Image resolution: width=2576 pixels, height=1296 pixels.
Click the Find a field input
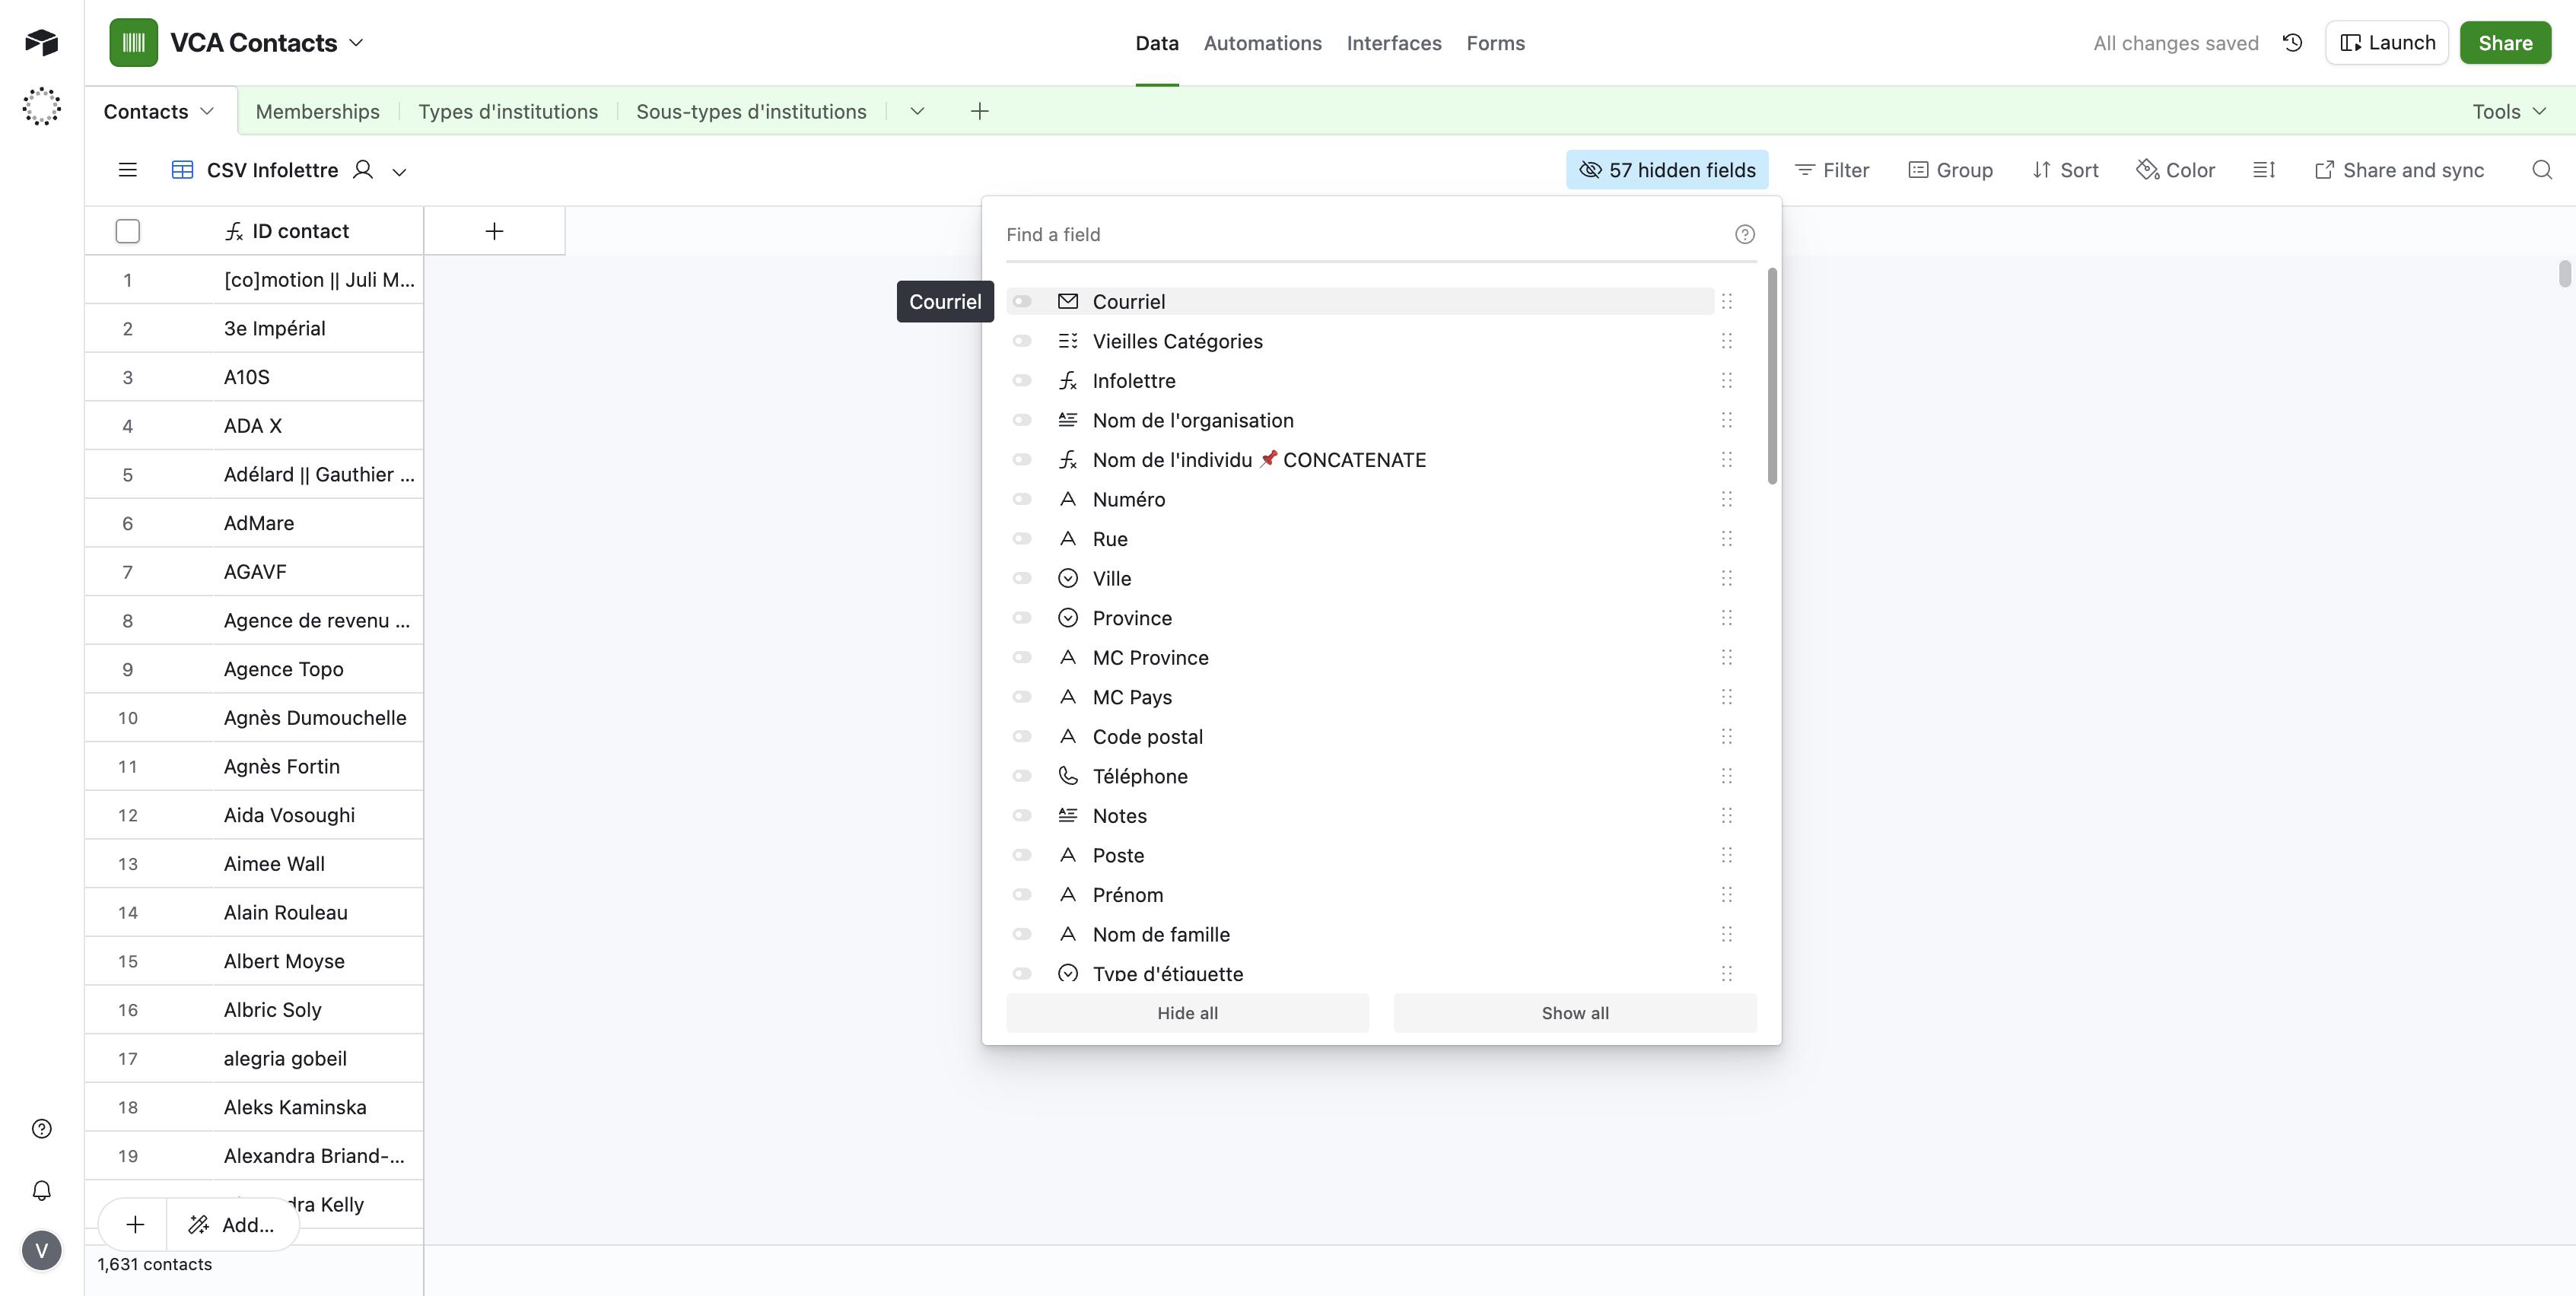point(1360,234)
